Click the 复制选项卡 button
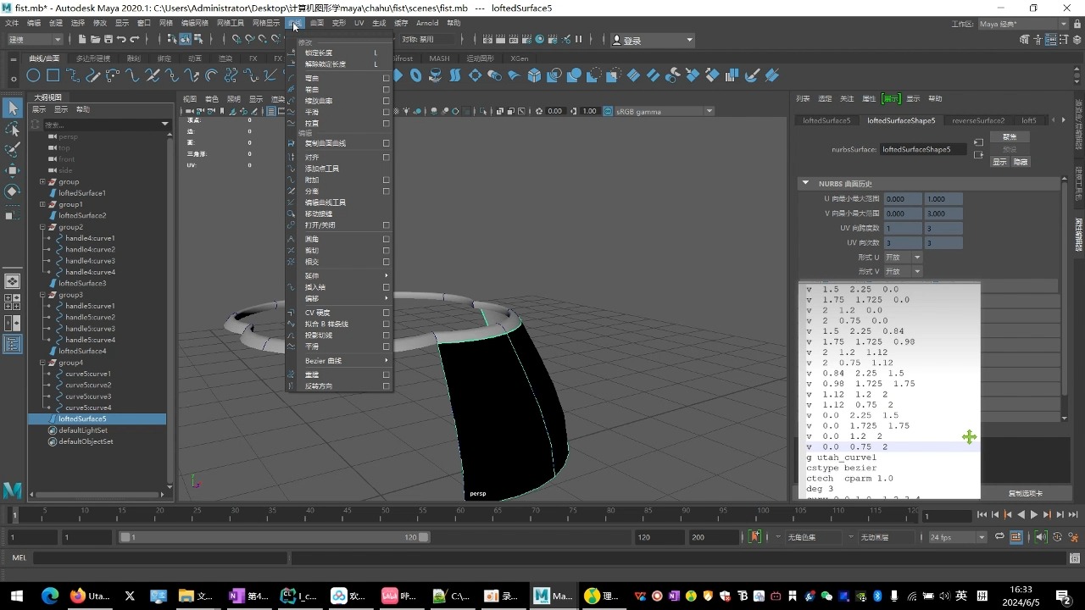The image size is (1085, 610). [x=1026, y=493]
